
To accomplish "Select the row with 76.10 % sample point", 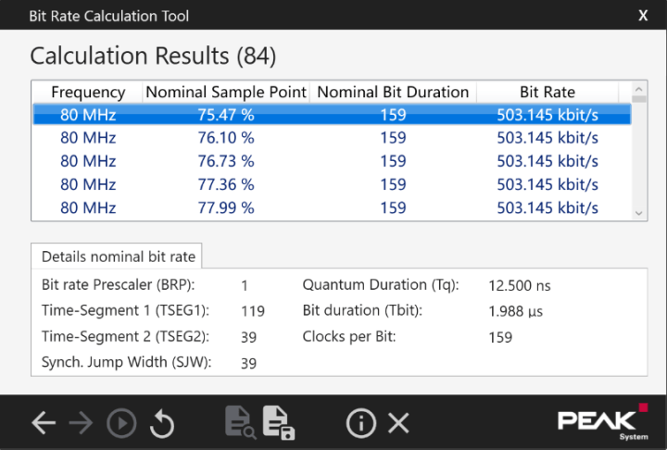I will tap(332, 138).
